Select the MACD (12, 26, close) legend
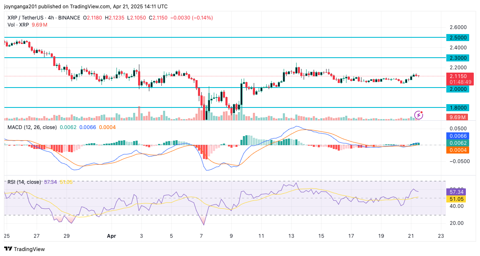480x256 pixels. [32, 127]
